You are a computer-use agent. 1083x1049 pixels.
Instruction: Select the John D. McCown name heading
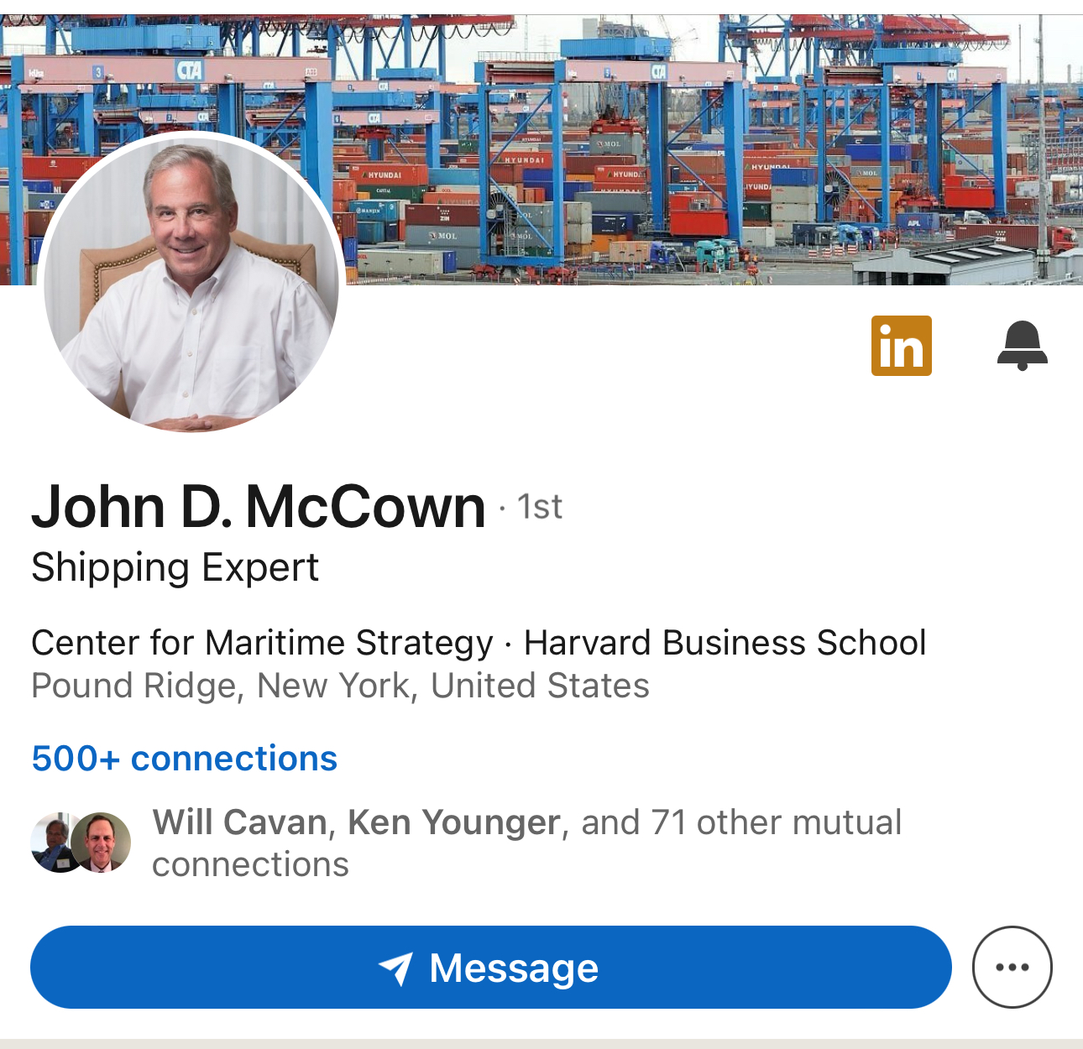(x=259, y=507)
